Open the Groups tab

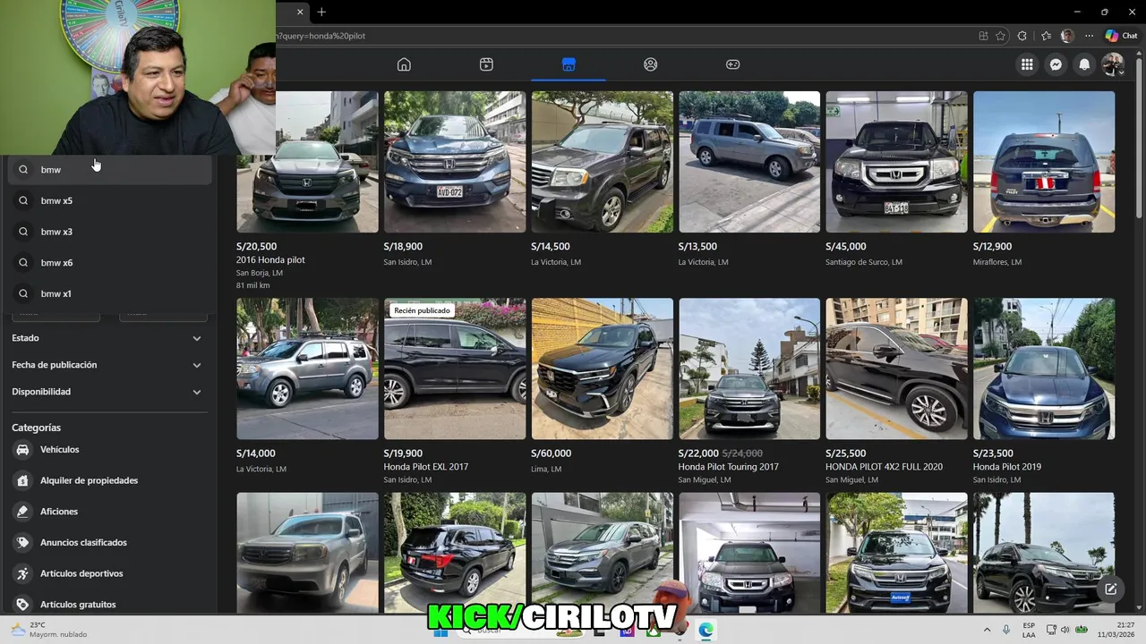[x=651, y=64]
